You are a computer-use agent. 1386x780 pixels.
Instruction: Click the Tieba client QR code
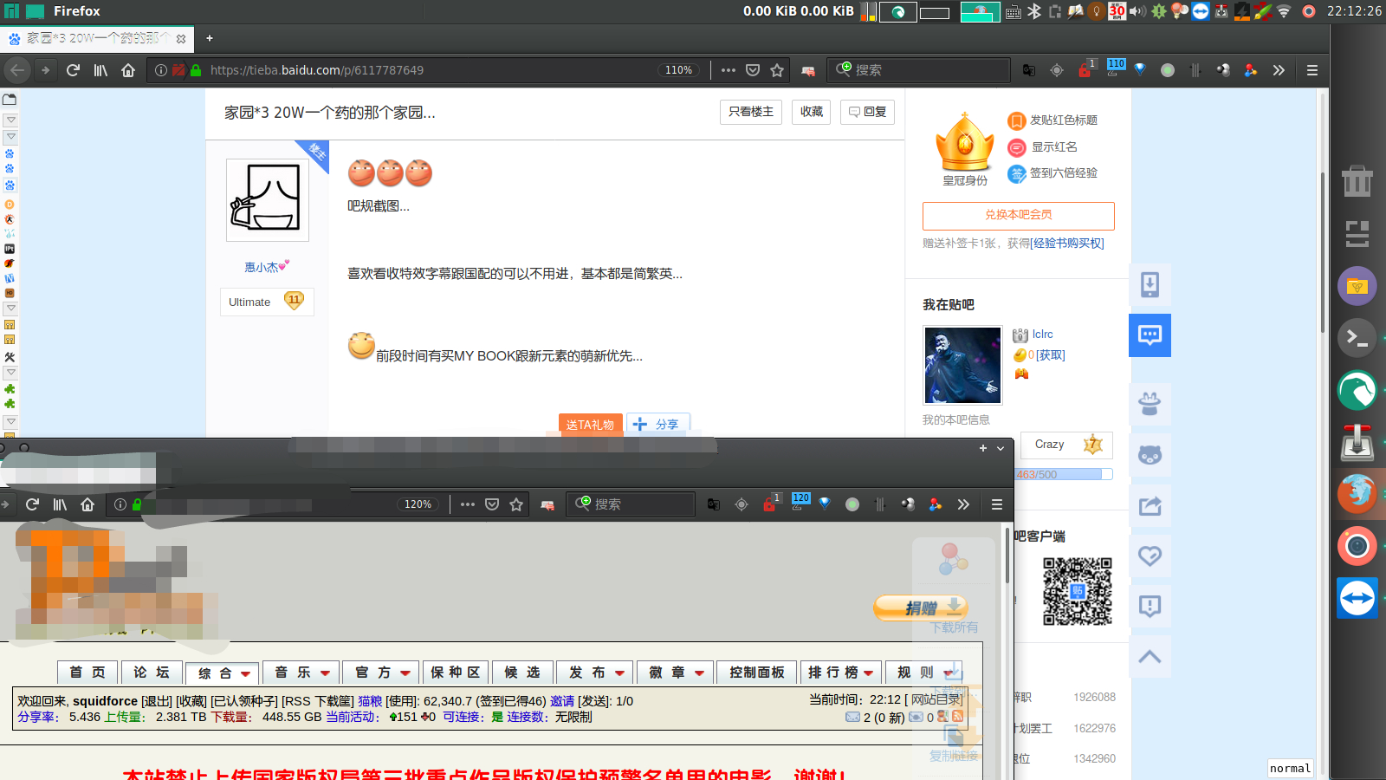tap(1077, 591)
